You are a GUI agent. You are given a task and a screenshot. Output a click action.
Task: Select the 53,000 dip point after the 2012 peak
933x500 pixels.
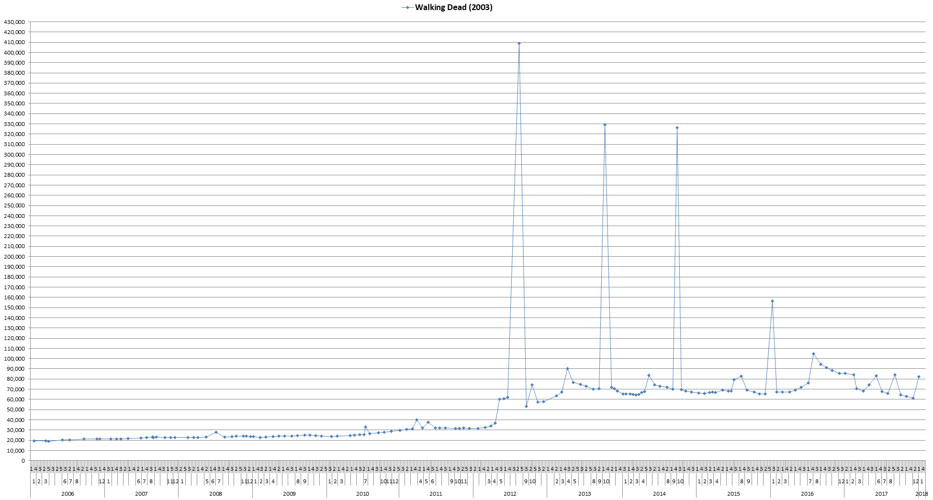tap(526, 406)
